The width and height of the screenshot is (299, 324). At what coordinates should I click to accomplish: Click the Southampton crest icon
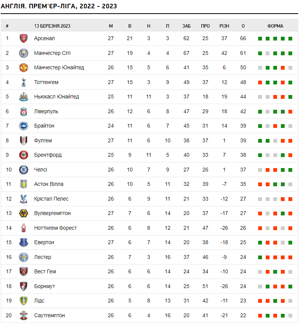pos(23,315)
